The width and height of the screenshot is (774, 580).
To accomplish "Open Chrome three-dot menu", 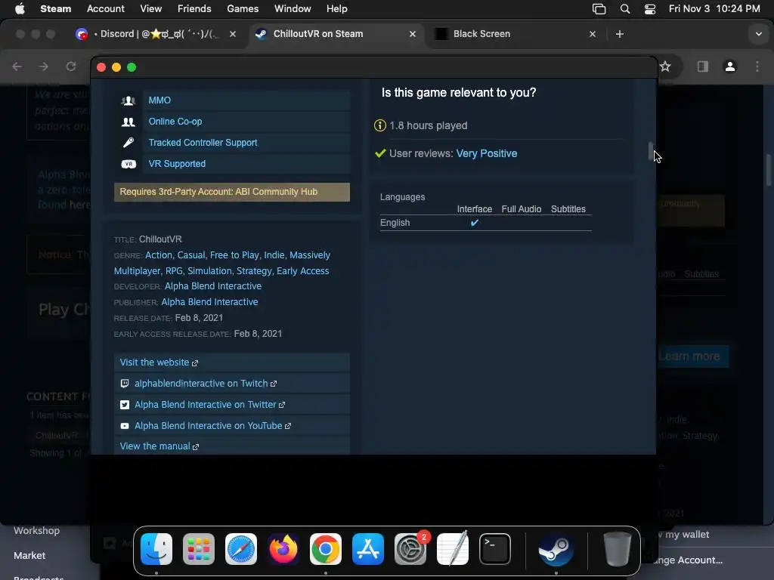I will [x=757, y=66].
